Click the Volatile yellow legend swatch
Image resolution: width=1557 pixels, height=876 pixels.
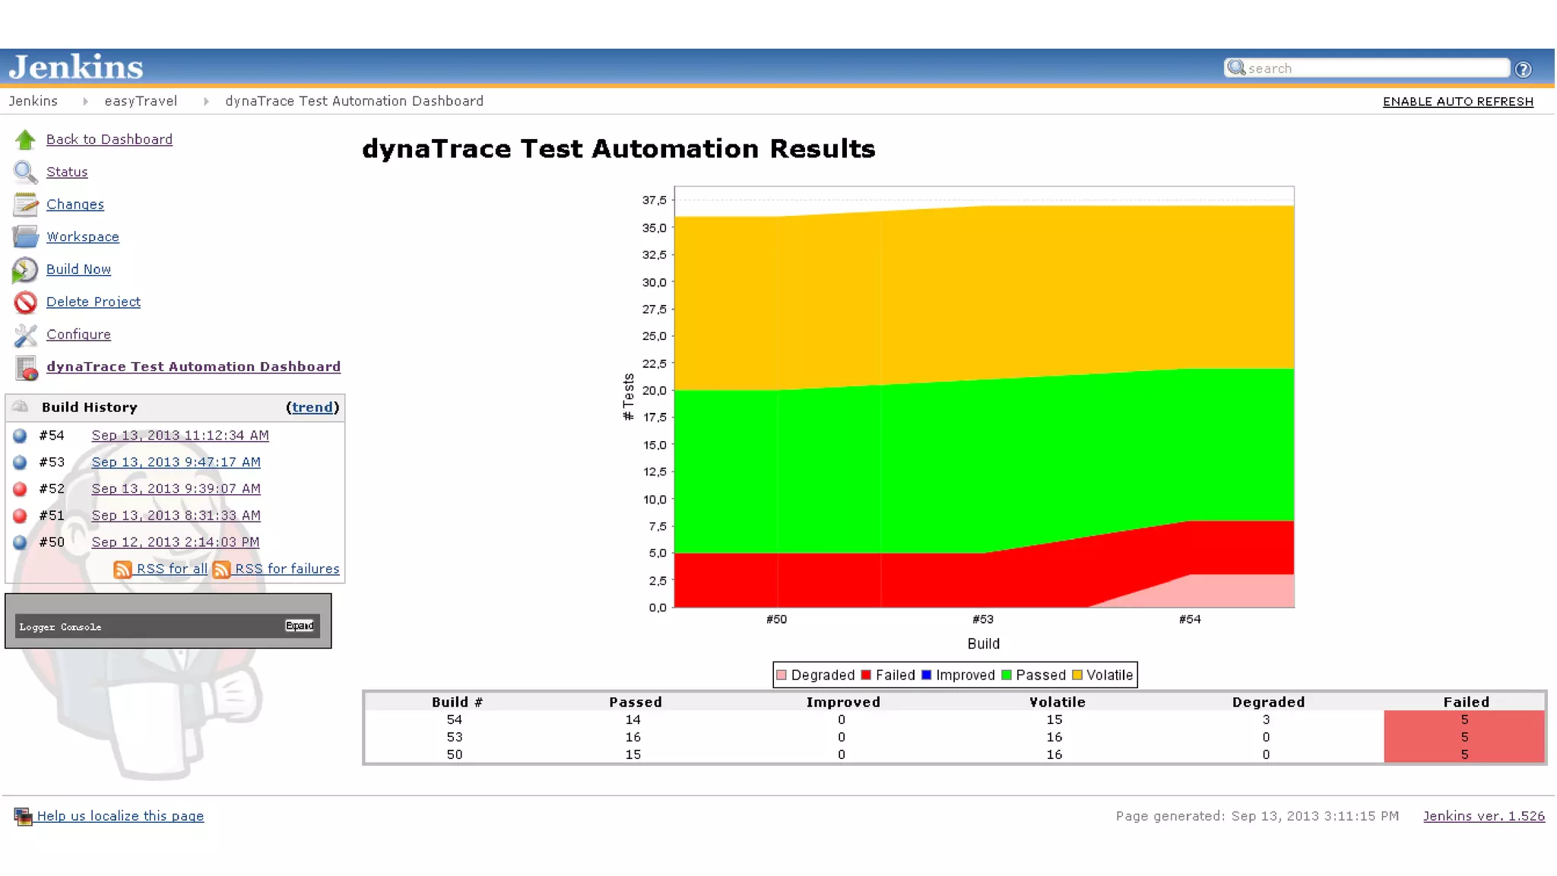coord(1077,675)
